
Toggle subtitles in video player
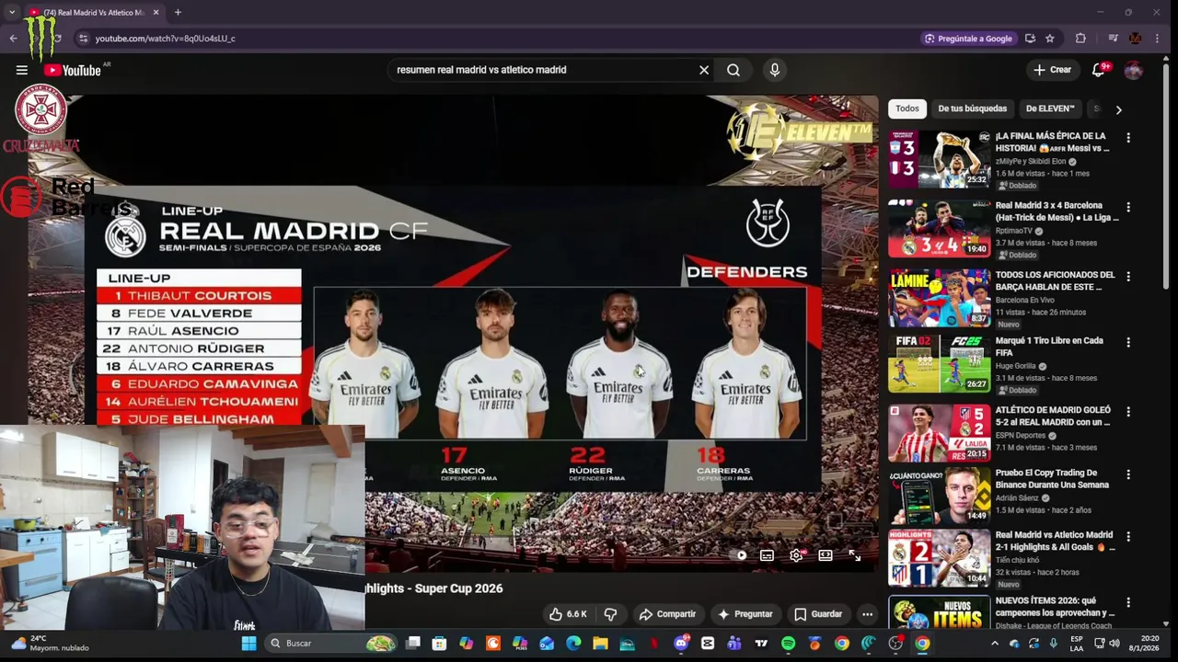coord(767,555)
